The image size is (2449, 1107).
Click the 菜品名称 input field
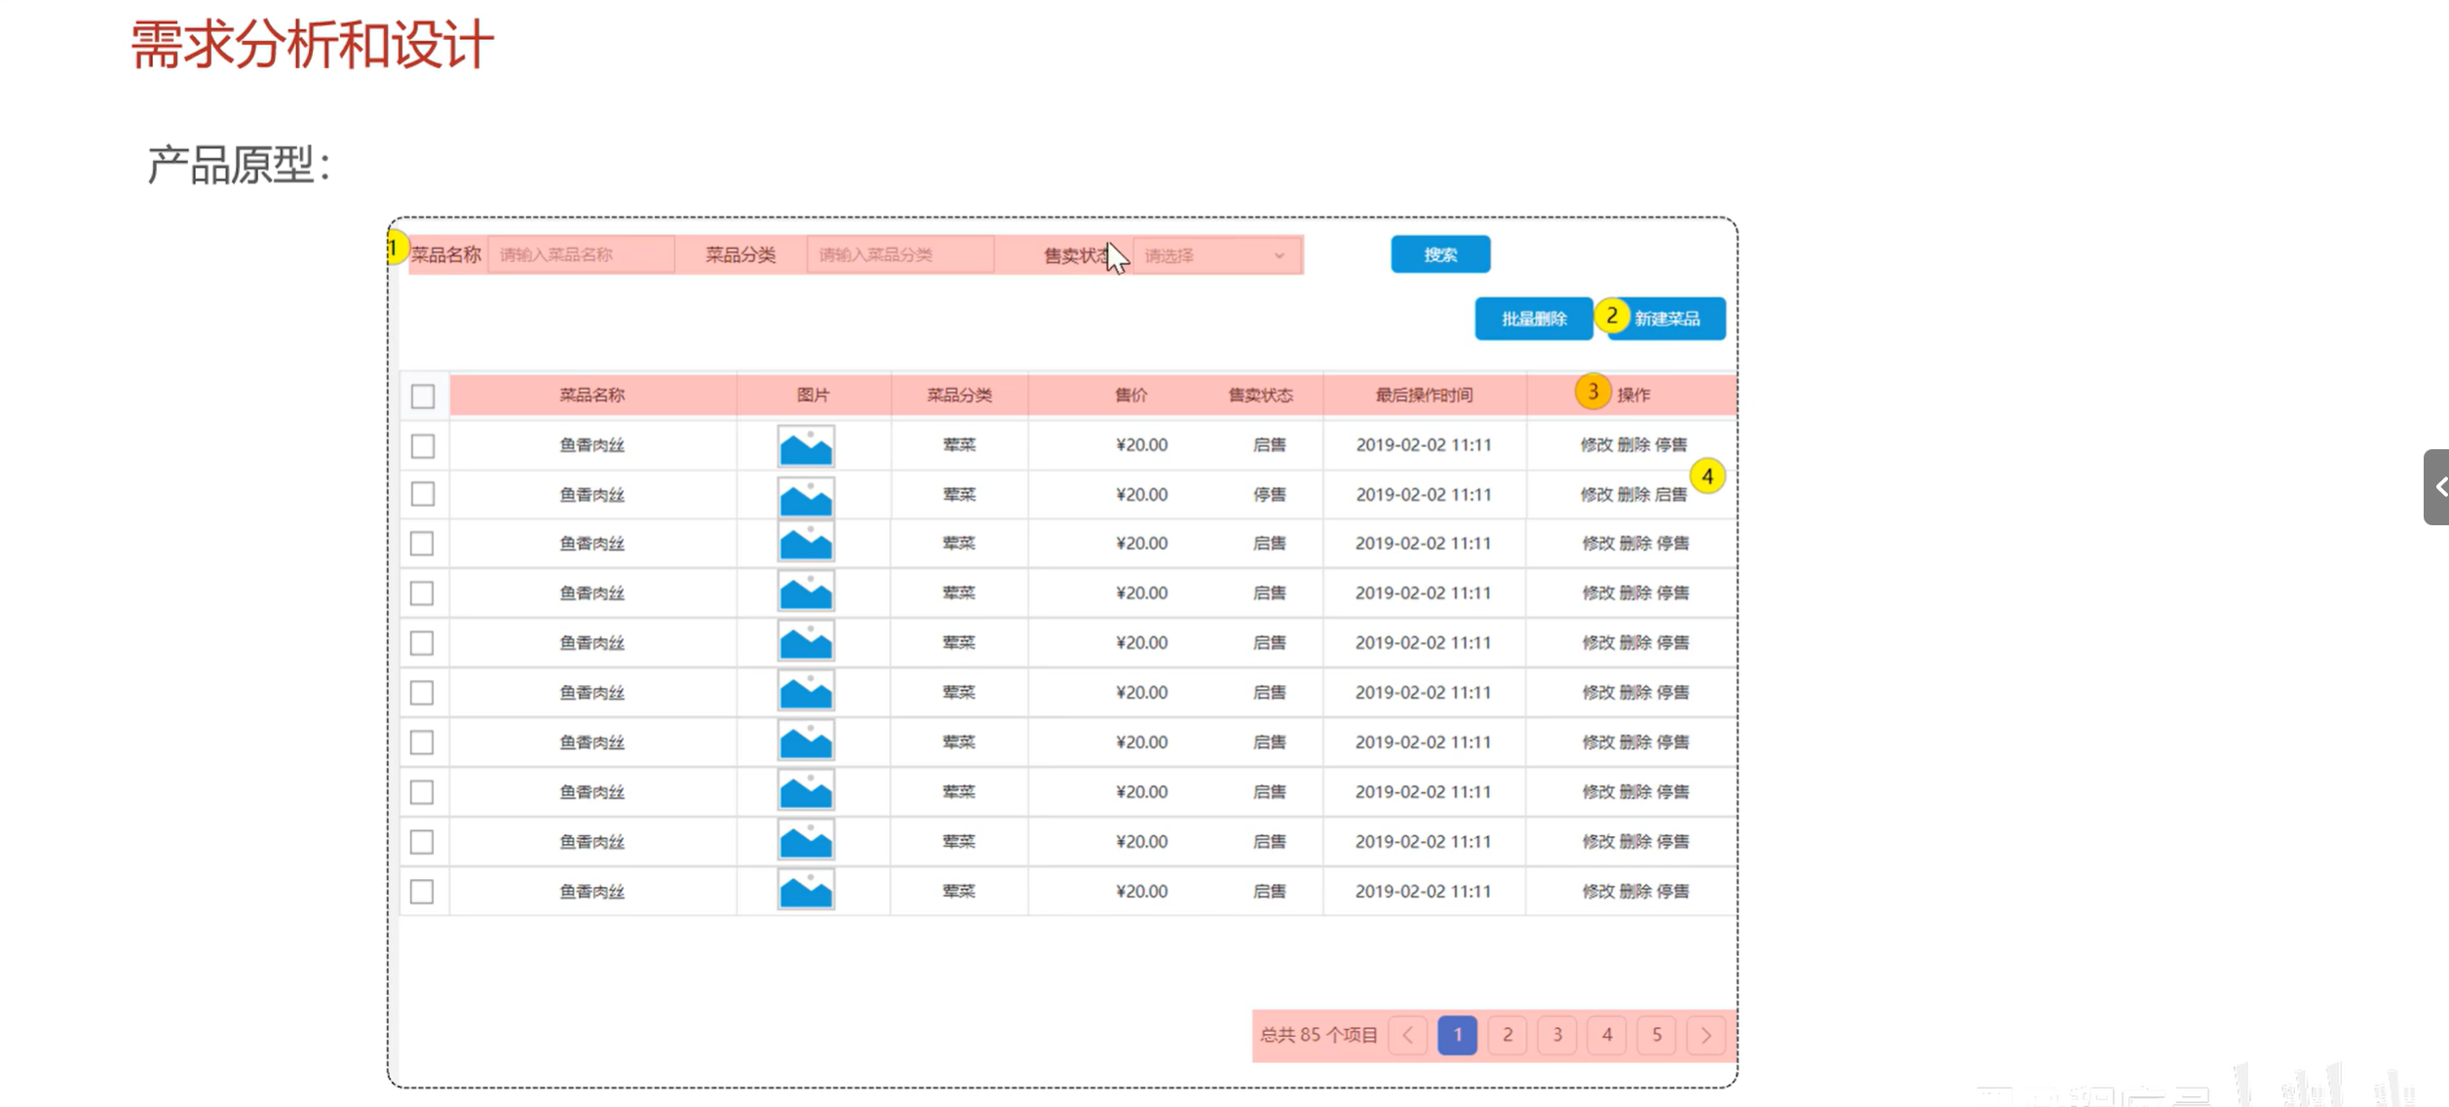pos(581,255)
